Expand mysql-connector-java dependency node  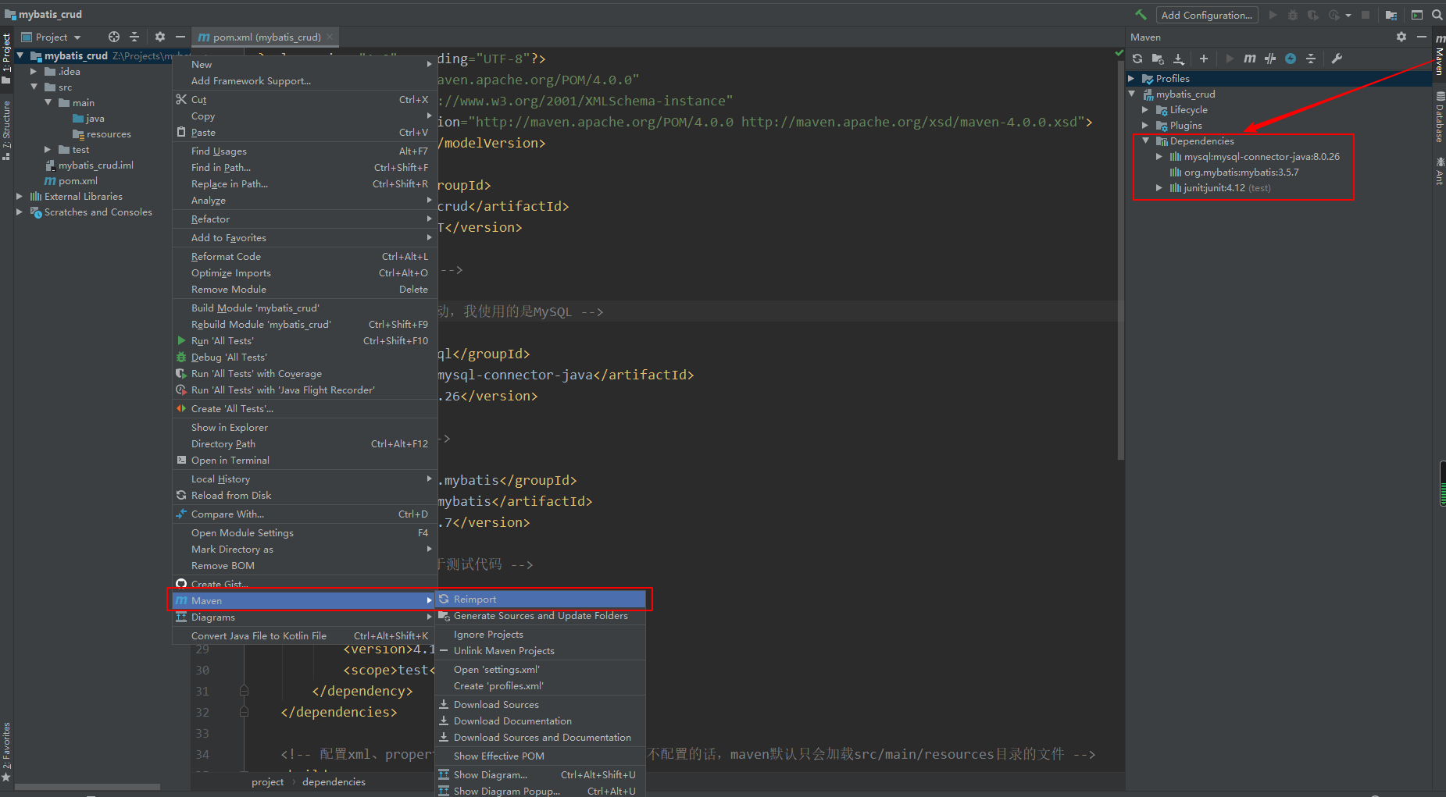click(x=1159, y=156)
